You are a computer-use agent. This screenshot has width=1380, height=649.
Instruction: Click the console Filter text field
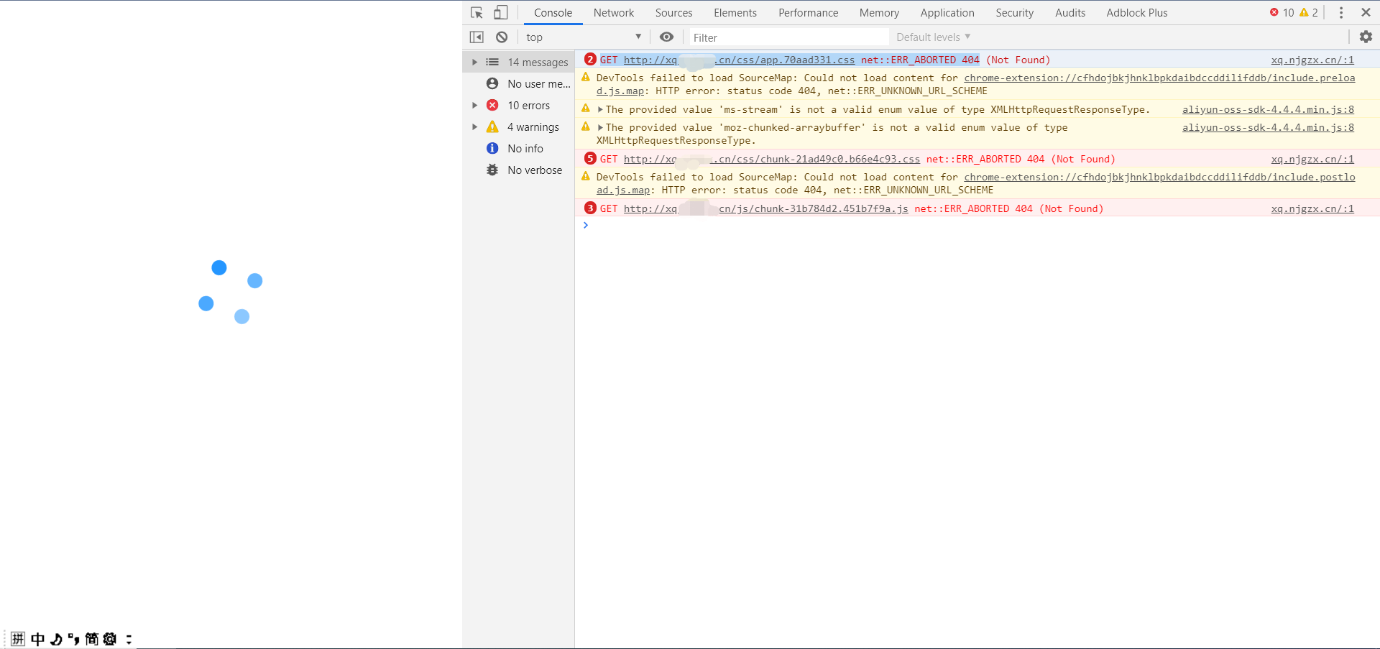pyautogui.click(x=787, y=37)
